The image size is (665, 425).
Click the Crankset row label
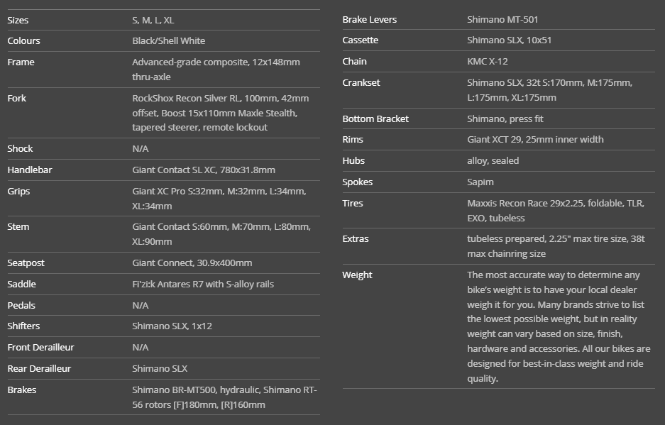point(361,83)
